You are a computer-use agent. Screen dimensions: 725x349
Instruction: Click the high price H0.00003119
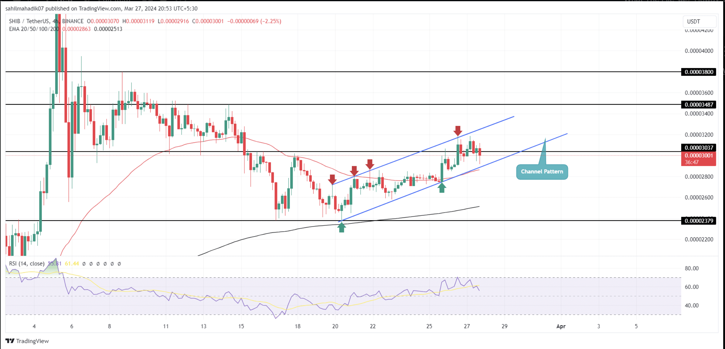138,21
